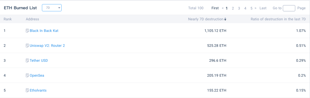Focus the Go to page input field
Screen dimensions: 310x98
[289, 8]
